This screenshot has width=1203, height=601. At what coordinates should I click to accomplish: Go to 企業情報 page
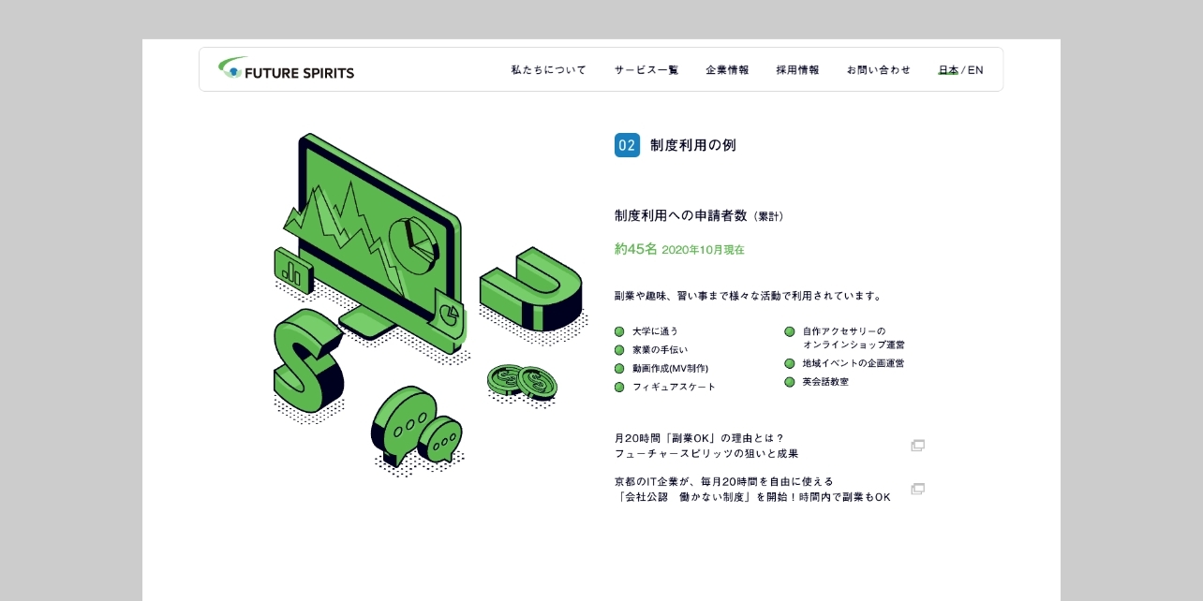point(727,70)
